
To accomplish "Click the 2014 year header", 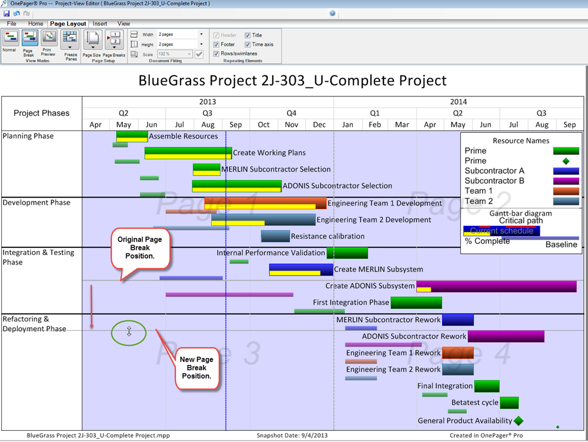I will [x=458, y=102].
